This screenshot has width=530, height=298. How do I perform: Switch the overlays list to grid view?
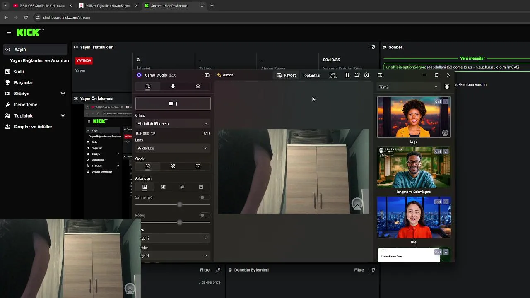point(447,87)
